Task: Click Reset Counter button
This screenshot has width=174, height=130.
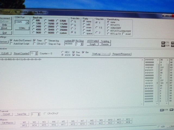Action: point(21,54)
